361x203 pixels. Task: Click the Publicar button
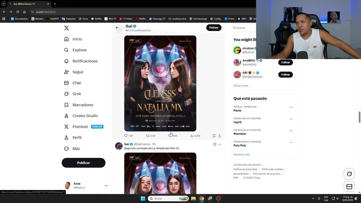pos(83,163)
